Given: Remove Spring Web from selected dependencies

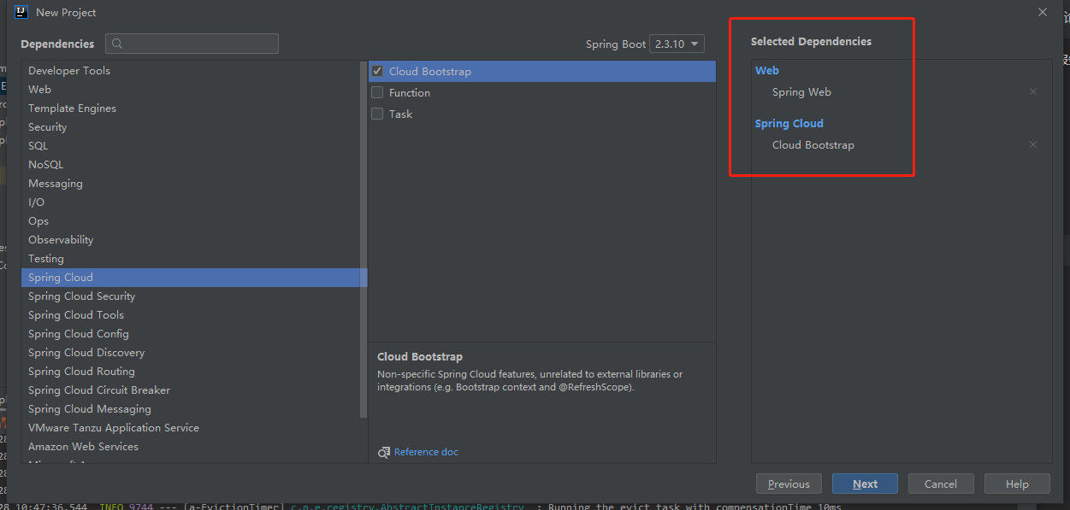Looking at the screenshot, I should point(1032,91).
